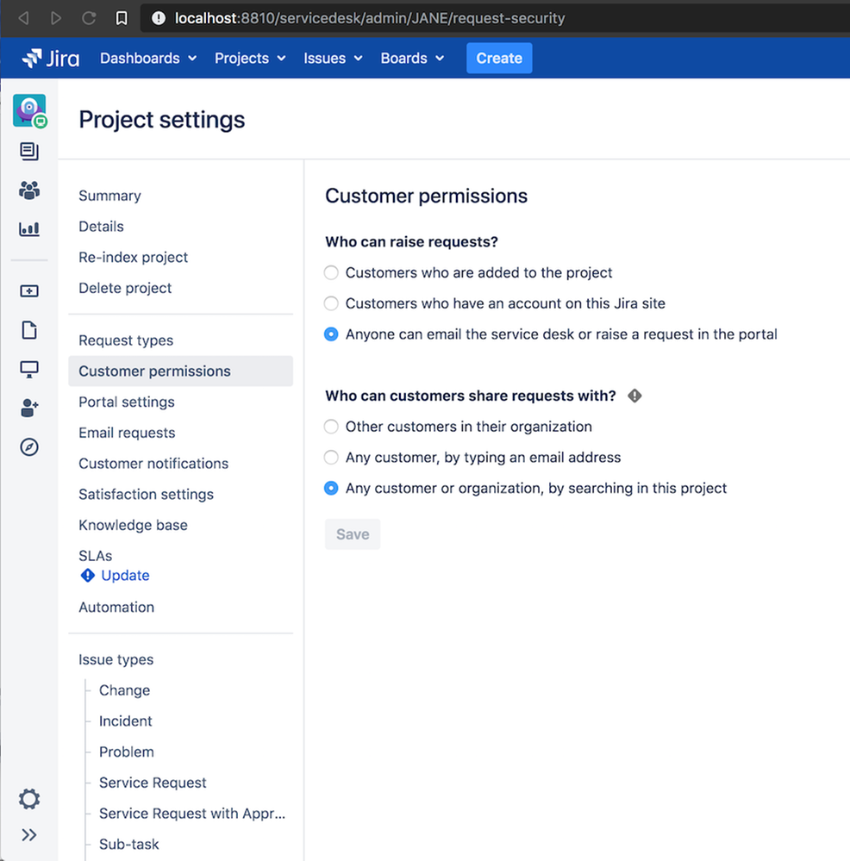Screen dimensions: 850x861
Task: Click the info diamond icon beside share requests heading
Action: click(634, 396)
